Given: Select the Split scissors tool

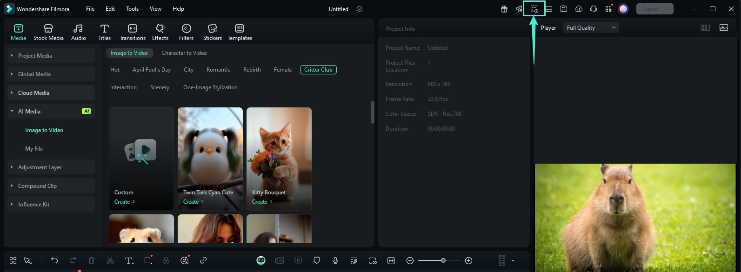Looking at the screenshot, I should 110,260.
